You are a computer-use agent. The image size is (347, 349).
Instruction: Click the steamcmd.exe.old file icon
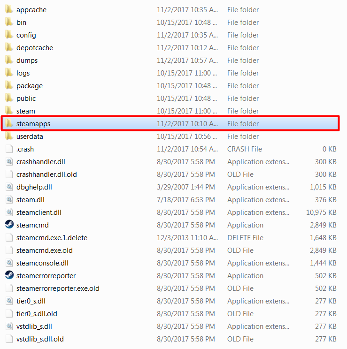click(9, 250)
